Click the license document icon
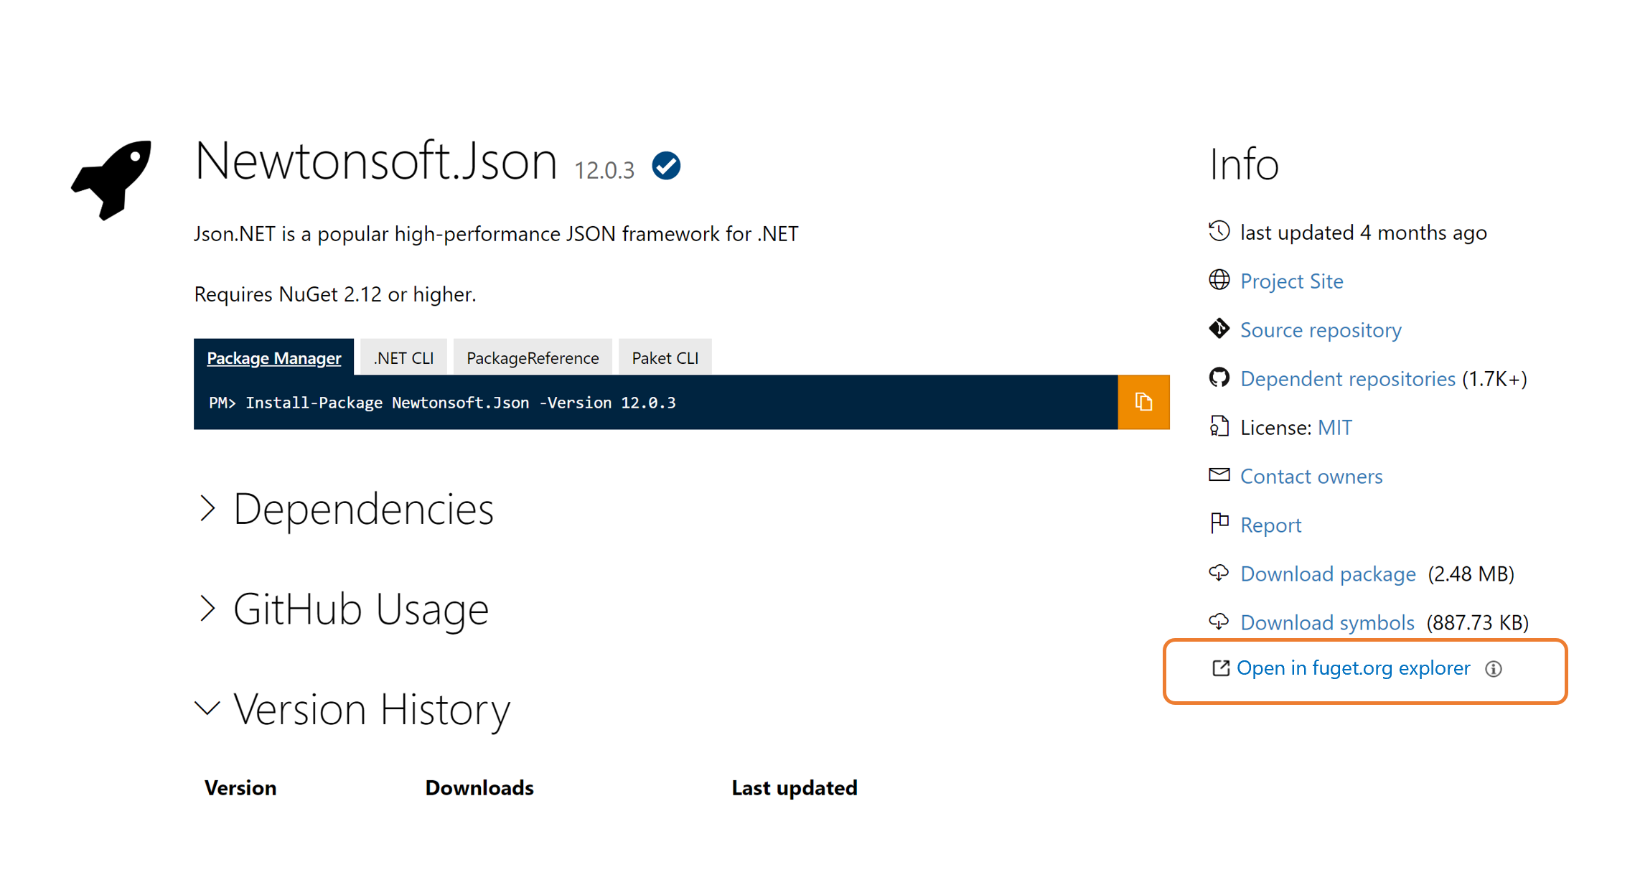 click(x=1219, y=426)
